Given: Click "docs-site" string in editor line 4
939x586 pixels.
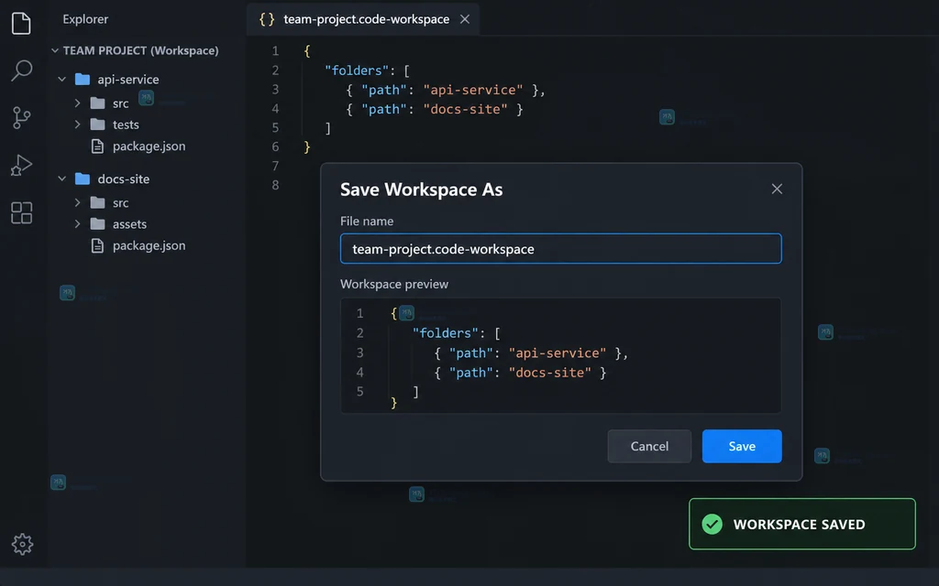Looking at the screenshot, I should tap(465, 109).
